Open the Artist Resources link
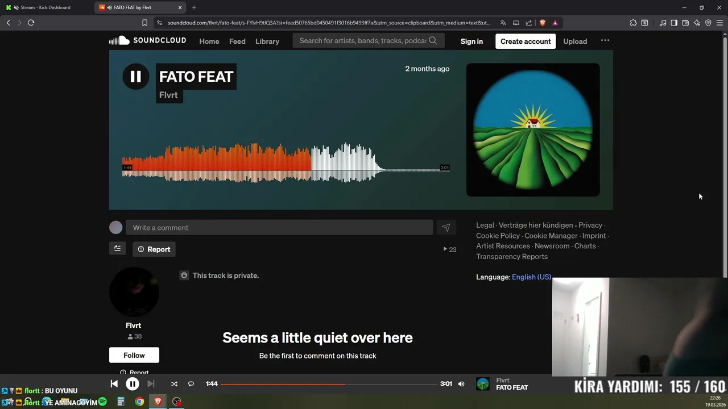The height and width of the screenshot is (409, 728). (503, 246)
